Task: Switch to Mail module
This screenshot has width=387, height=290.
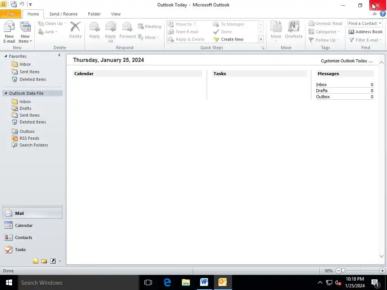Action: [33, 213]
